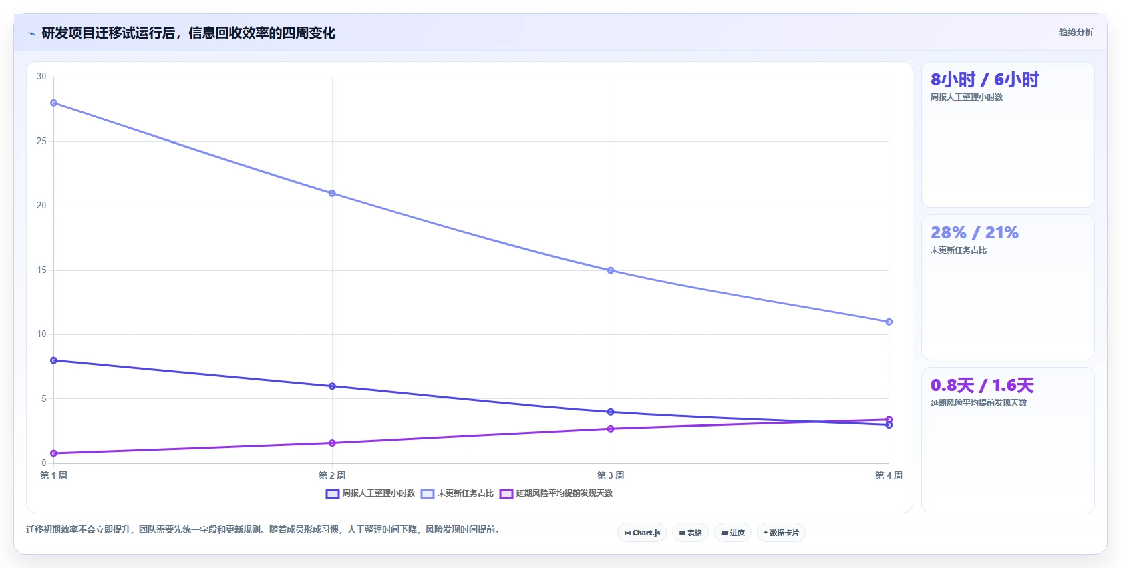Click the Chart.js chip
This screenshot has width=1121, height=568.
pyautogui.click(x=642, y=533)
